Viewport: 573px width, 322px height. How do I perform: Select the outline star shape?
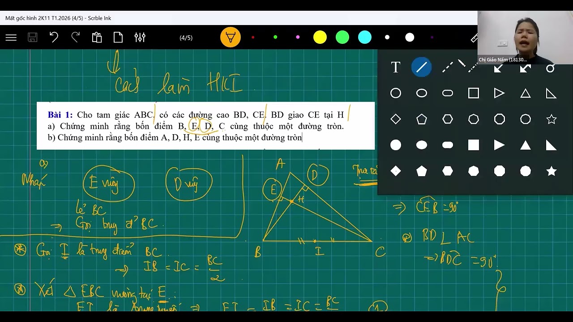coord(552,119)
